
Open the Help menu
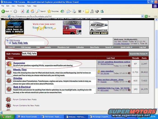click(x=35, y=6)
